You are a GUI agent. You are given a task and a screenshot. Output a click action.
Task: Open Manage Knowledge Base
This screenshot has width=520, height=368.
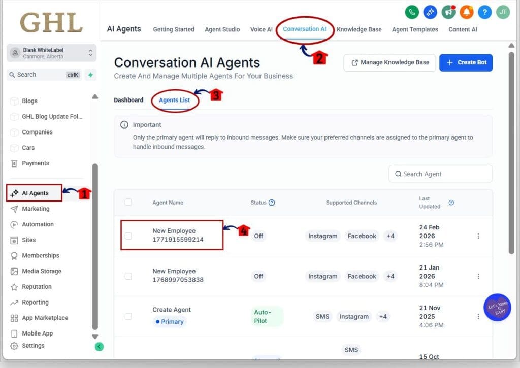tap(389, 62)
